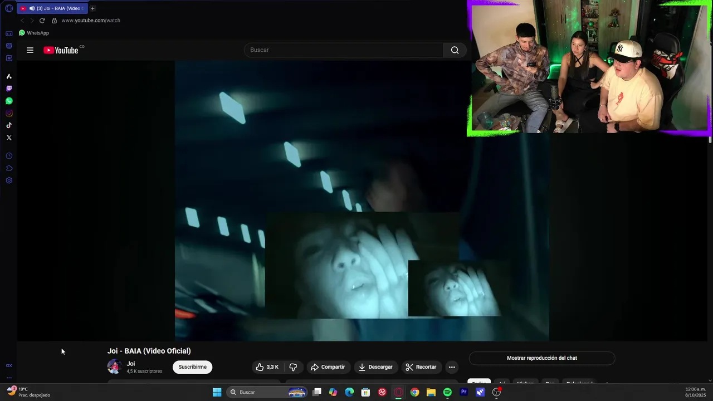This screenshot has height=401, width=713.
Task: Open a new browser tab
Action: pyautogui.click(x=92, y=8)
